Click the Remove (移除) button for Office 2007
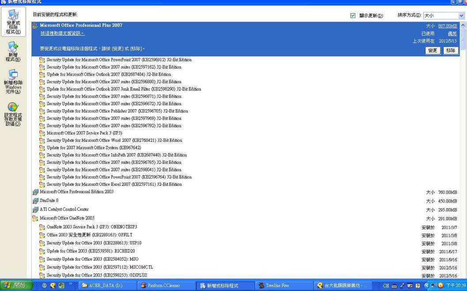 click(x=451, y=51)
